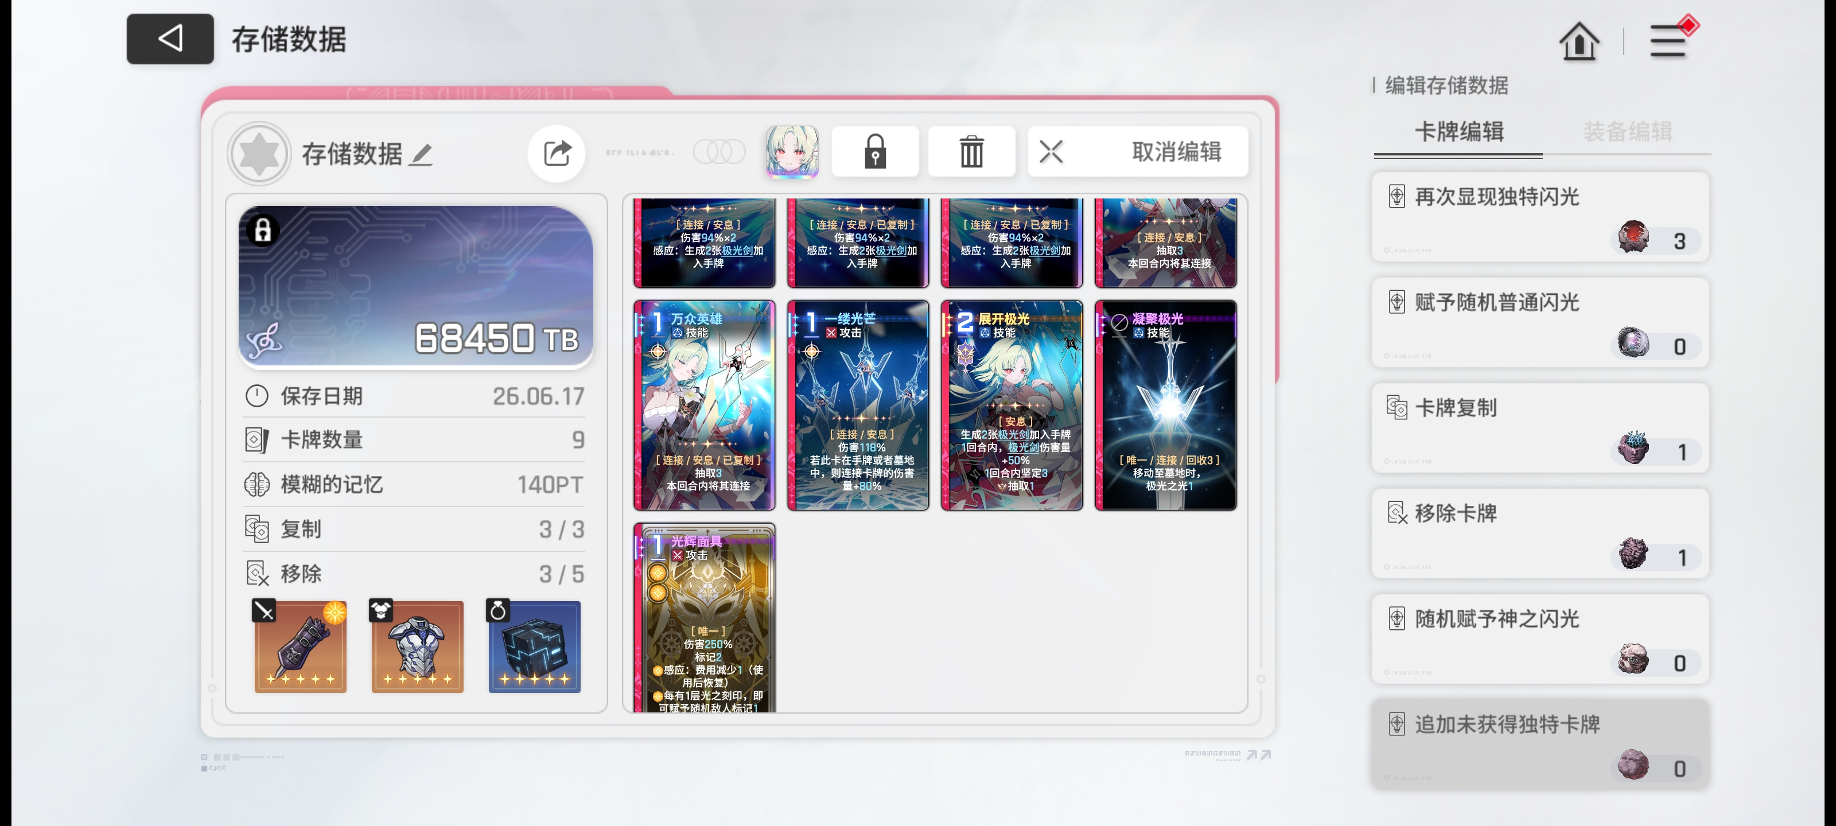Viewport: 1836px width, 826px height.
Task: Tap the copy icon beside 复制 3 / 3
Action: (256, 529)
